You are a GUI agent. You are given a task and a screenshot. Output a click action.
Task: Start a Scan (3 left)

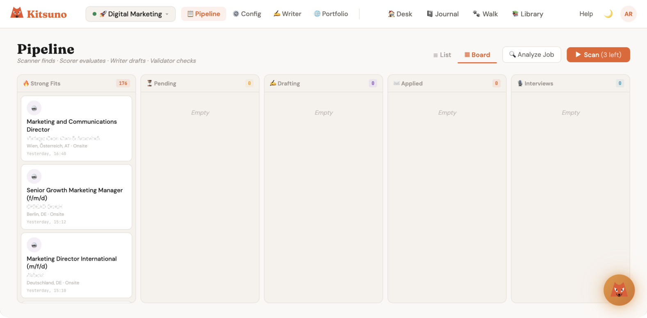[x=598, y=55]
